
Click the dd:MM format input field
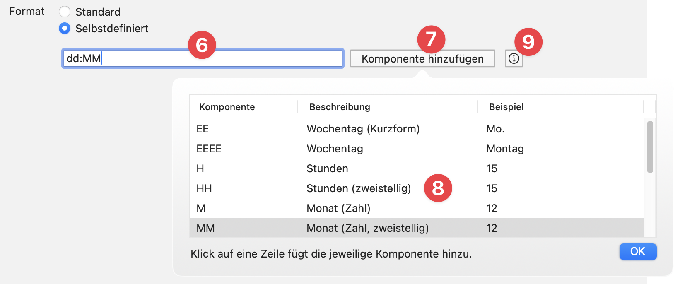(203, 58)
